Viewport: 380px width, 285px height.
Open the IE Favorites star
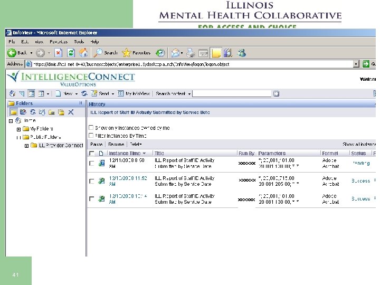point(136,53)
